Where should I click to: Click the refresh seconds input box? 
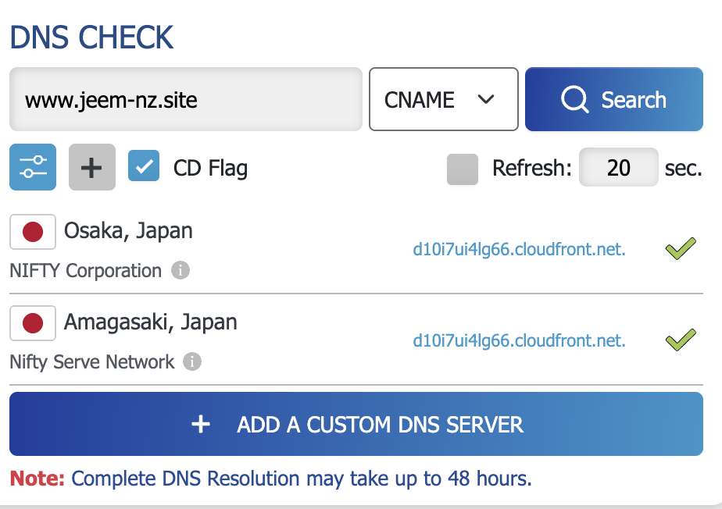(x=618, y=168)
